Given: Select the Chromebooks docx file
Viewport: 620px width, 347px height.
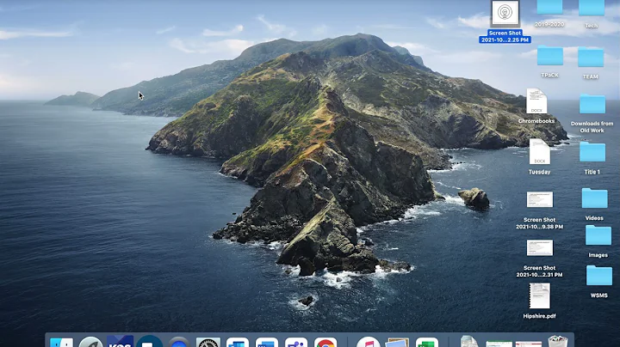Looking at the screenshot, I should tap(536, 106).
